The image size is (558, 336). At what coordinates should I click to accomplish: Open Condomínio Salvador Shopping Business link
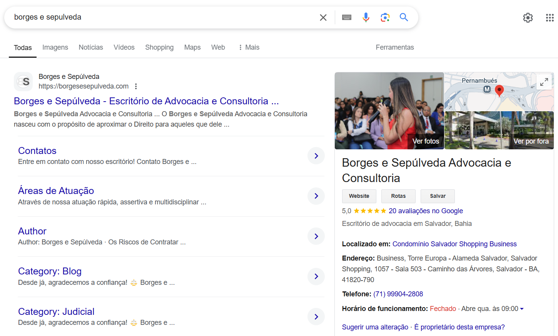454,244
